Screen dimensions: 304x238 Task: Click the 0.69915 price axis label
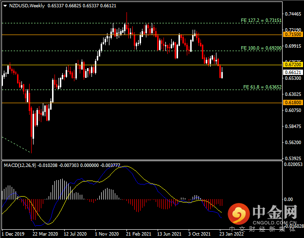point(293,46)
